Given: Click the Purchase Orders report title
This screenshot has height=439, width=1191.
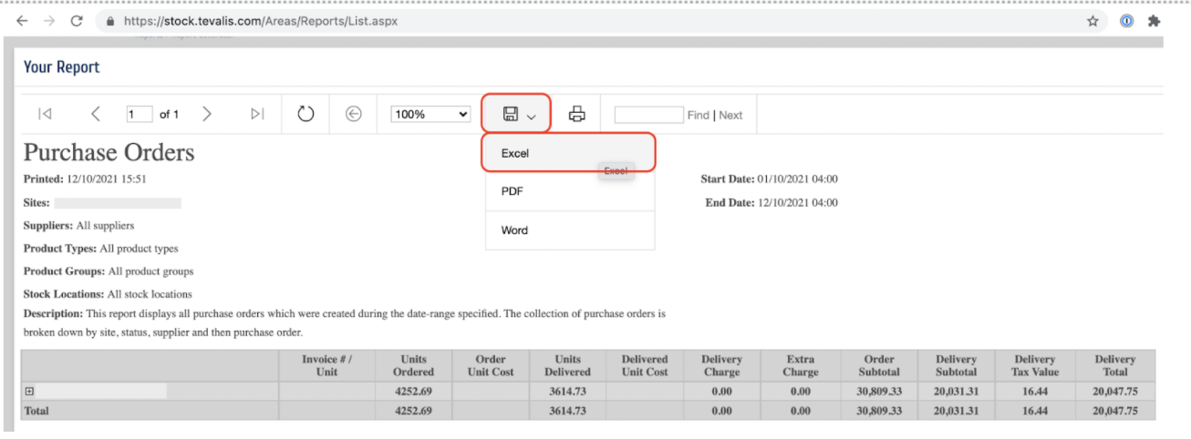Looking at the screenshot, I should 109,152.
